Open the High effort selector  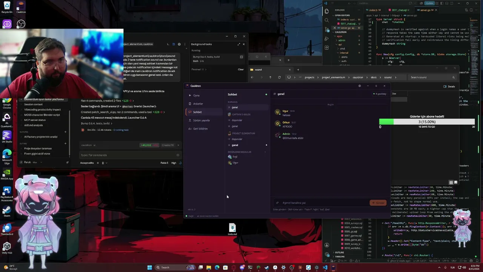pos(174,163)
